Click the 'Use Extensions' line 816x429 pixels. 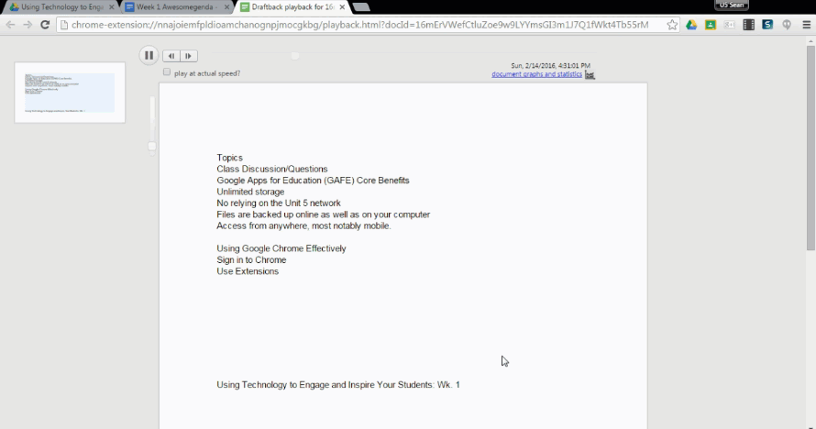248,271
